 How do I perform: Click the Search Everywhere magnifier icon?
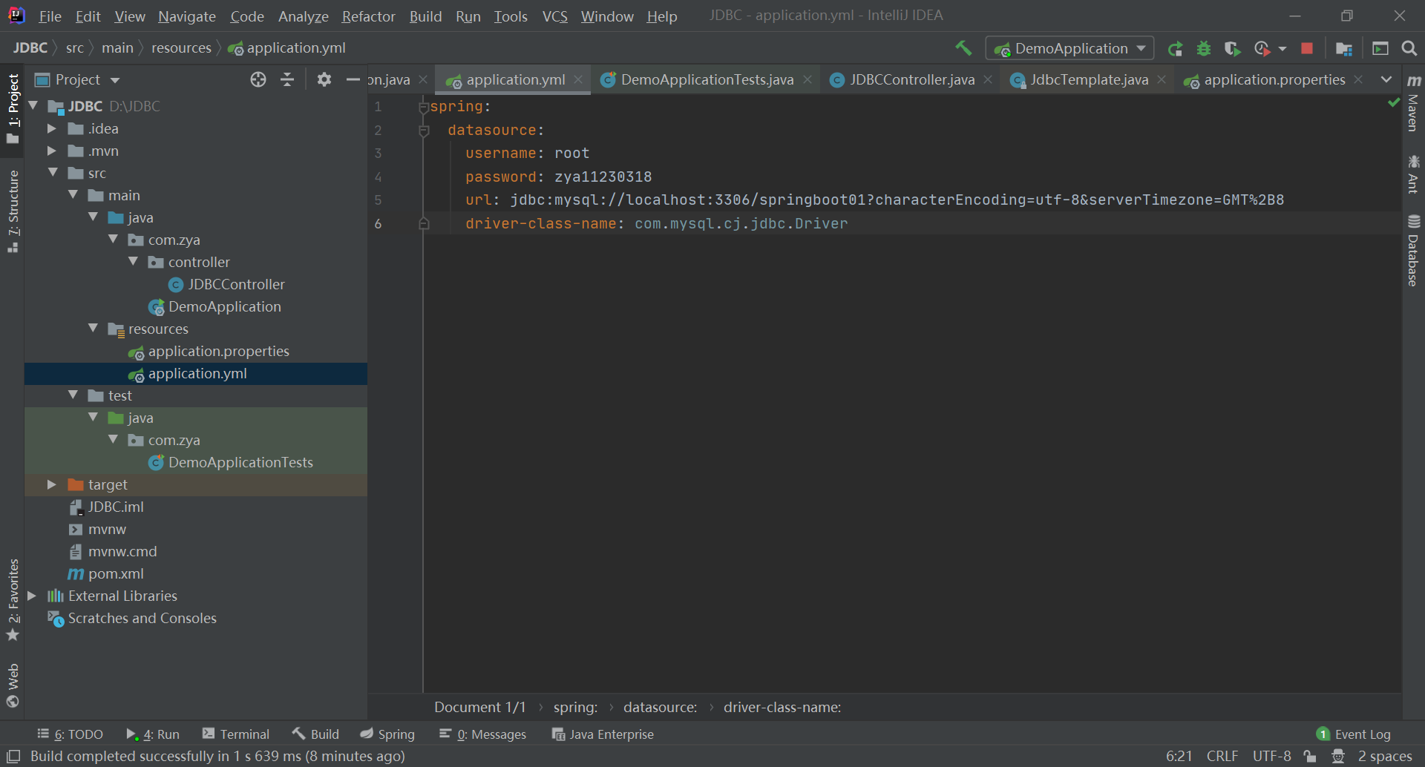pyautogui.click(x=1409, y=48)
